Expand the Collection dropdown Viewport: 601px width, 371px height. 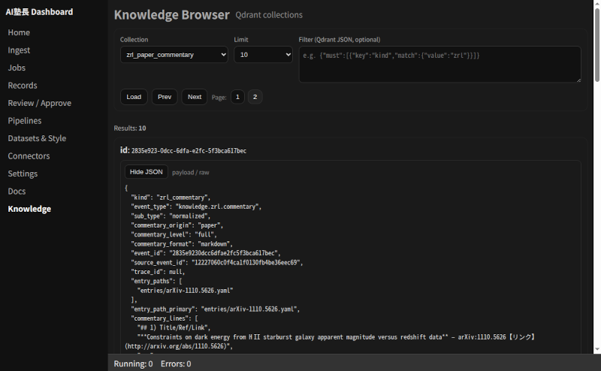(x=174, y=55)
